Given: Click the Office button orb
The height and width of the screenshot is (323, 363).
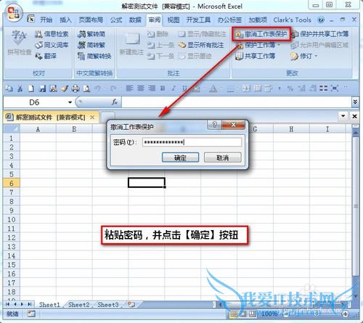Looking at the screenshot, I should [x=13, y=13].
